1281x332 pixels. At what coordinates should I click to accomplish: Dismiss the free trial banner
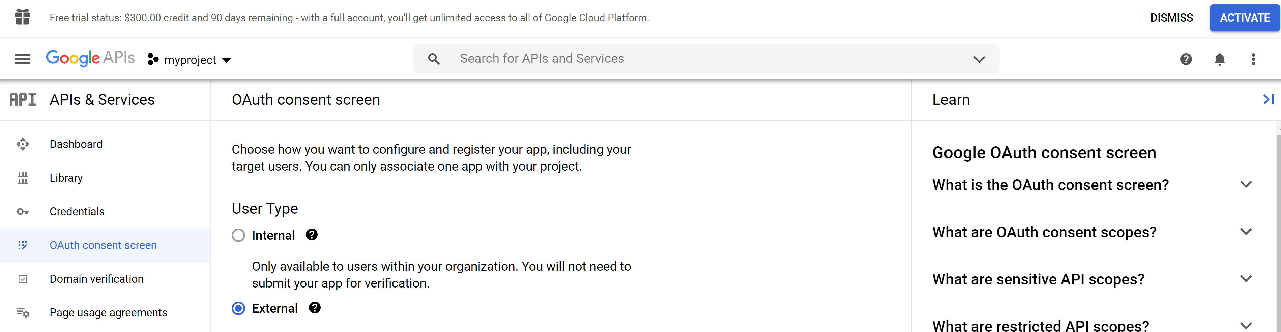pos(1171,18)
